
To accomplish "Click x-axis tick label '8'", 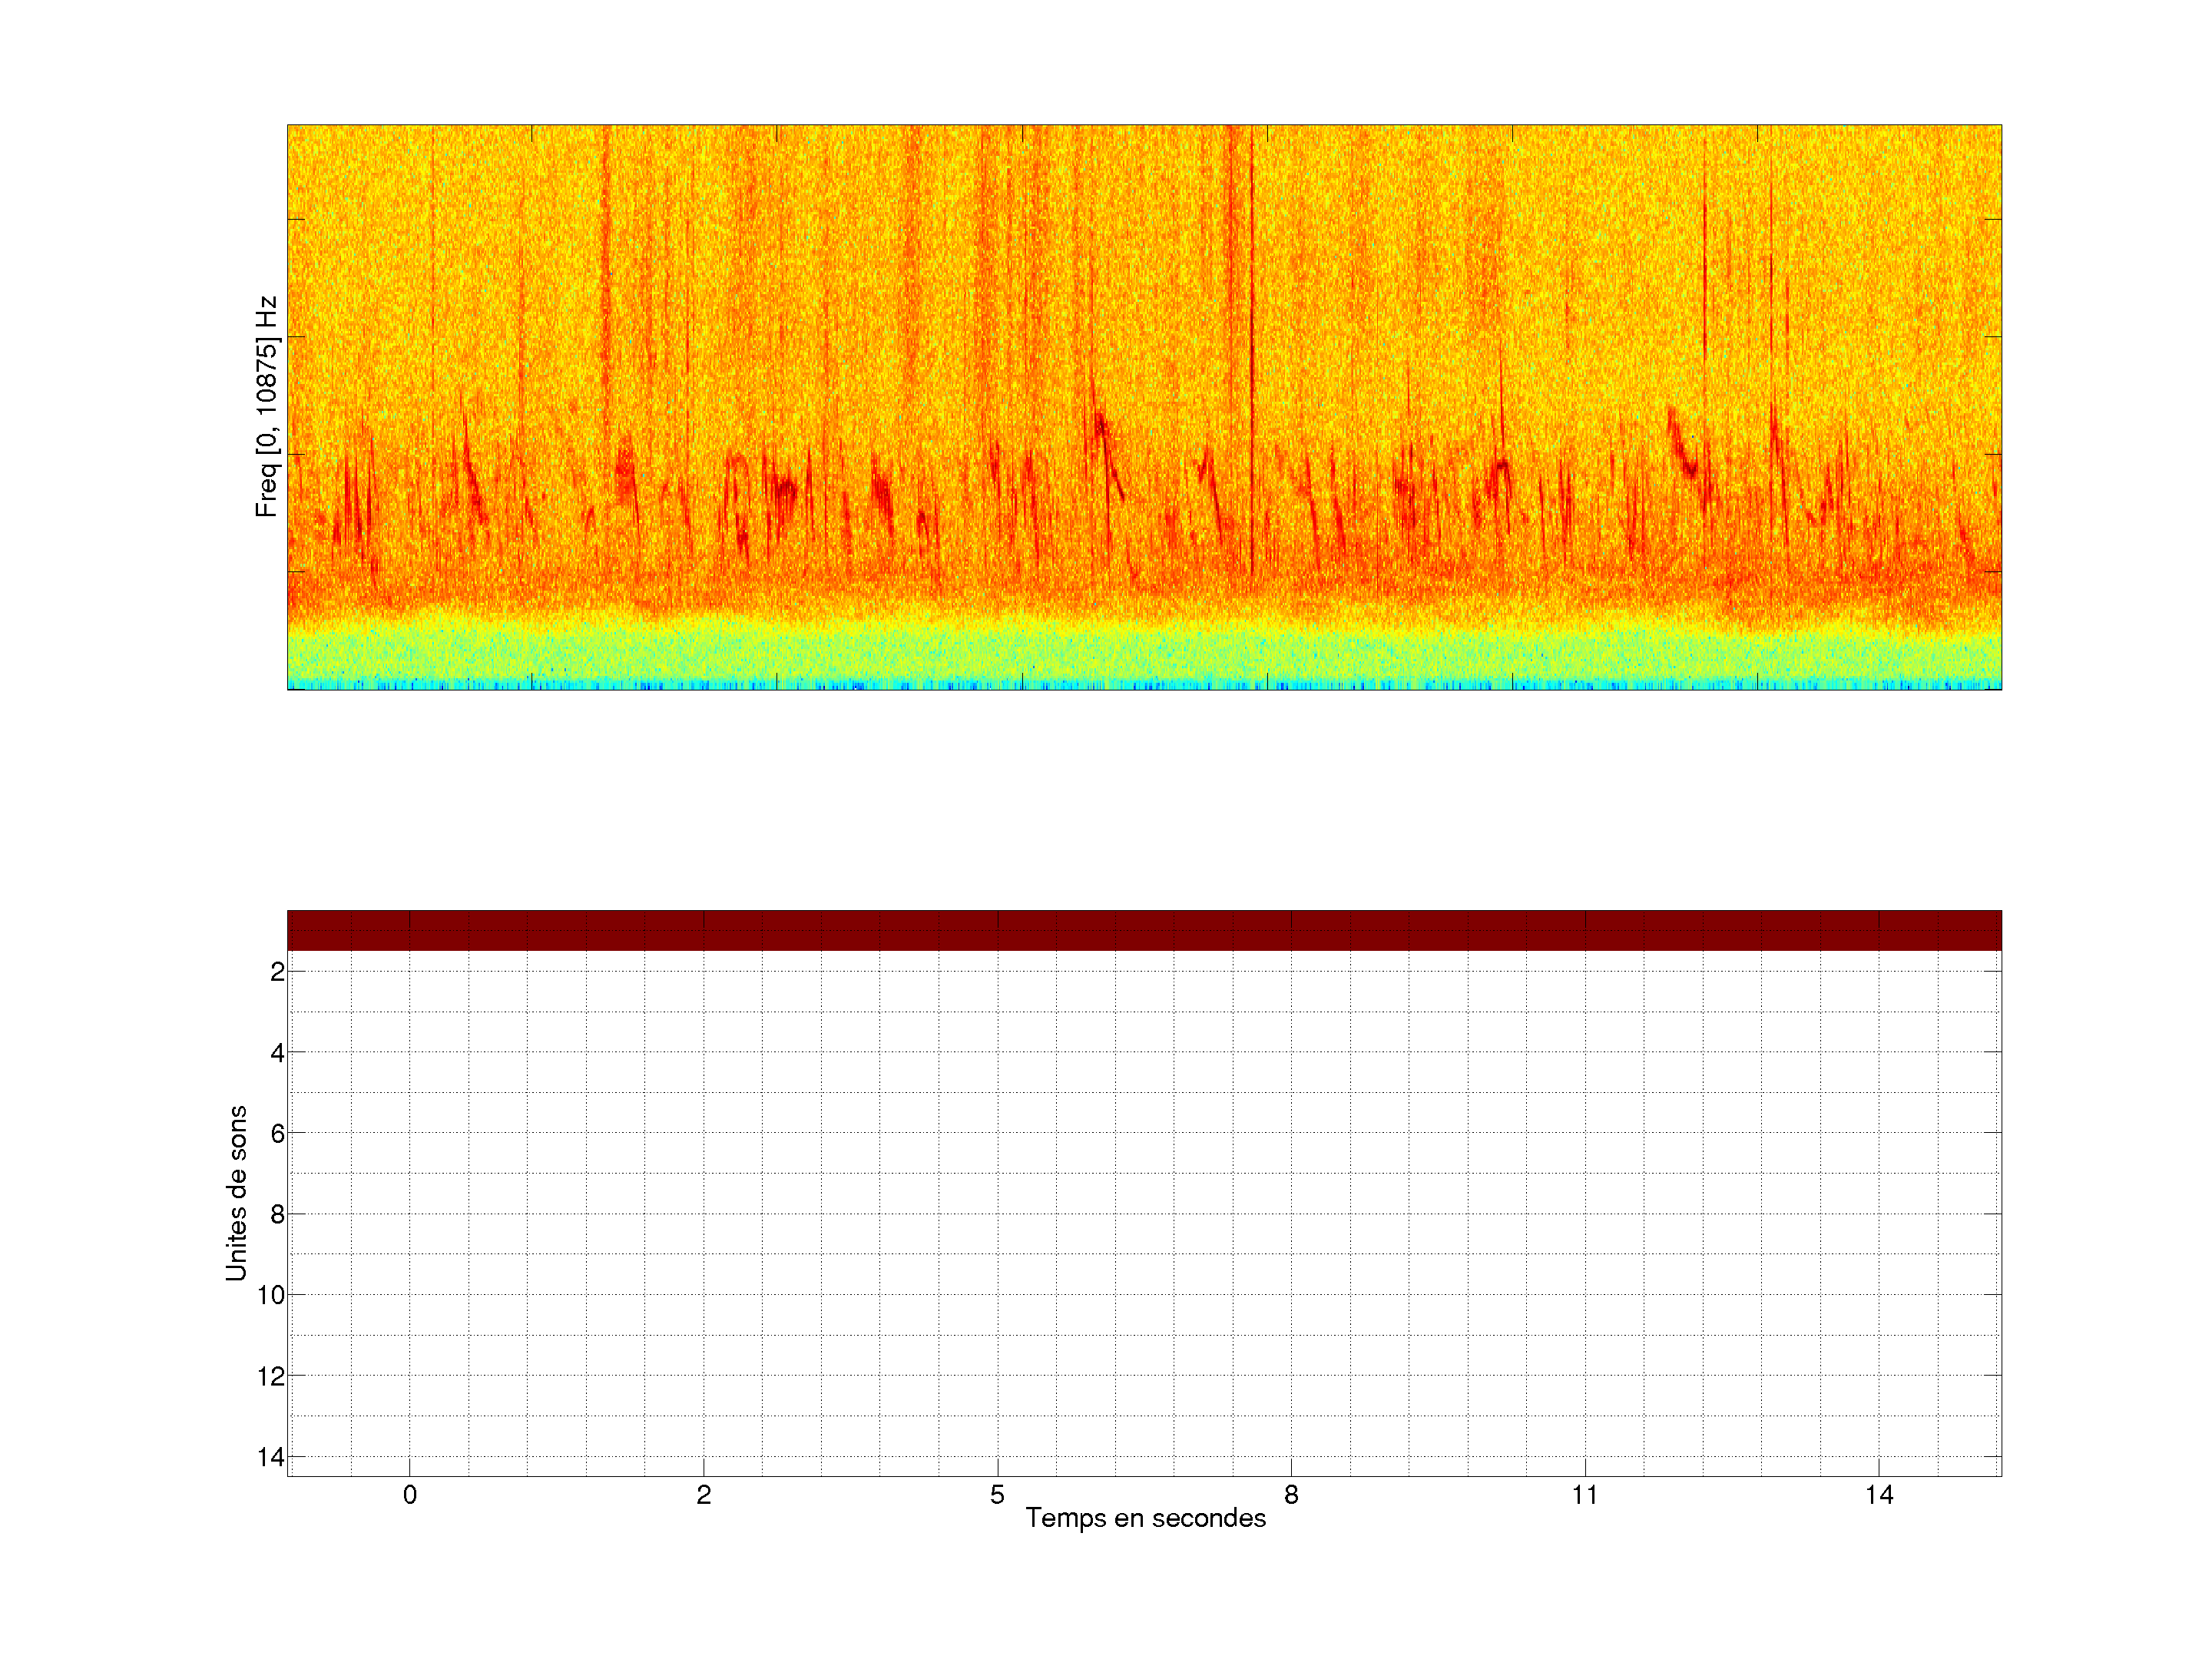I will (x=1291, y=1495).
